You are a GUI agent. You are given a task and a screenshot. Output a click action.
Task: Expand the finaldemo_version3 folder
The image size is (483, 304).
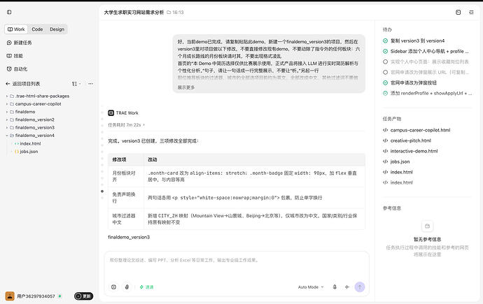pos(7,128)
